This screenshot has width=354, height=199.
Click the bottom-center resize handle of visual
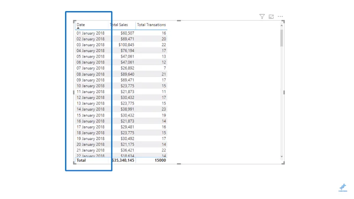coord(179,164)
